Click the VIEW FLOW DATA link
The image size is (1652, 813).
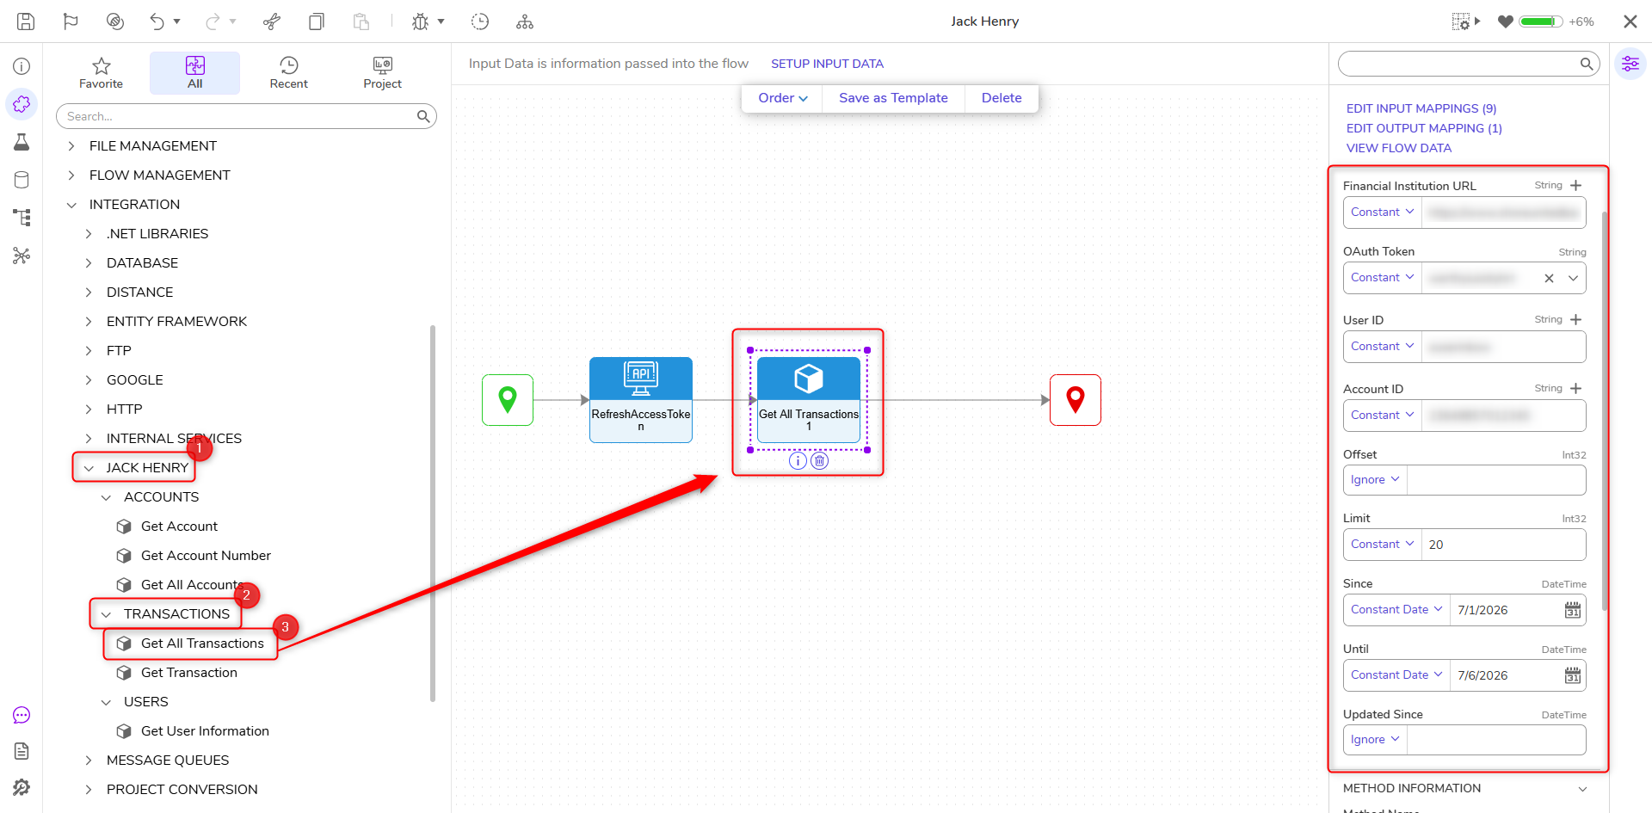tap(1399, 148)
